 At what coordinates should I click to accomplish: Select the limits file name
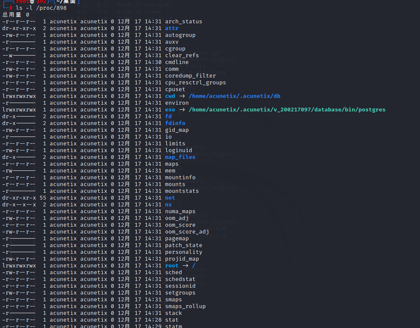[x=175, y=143]
